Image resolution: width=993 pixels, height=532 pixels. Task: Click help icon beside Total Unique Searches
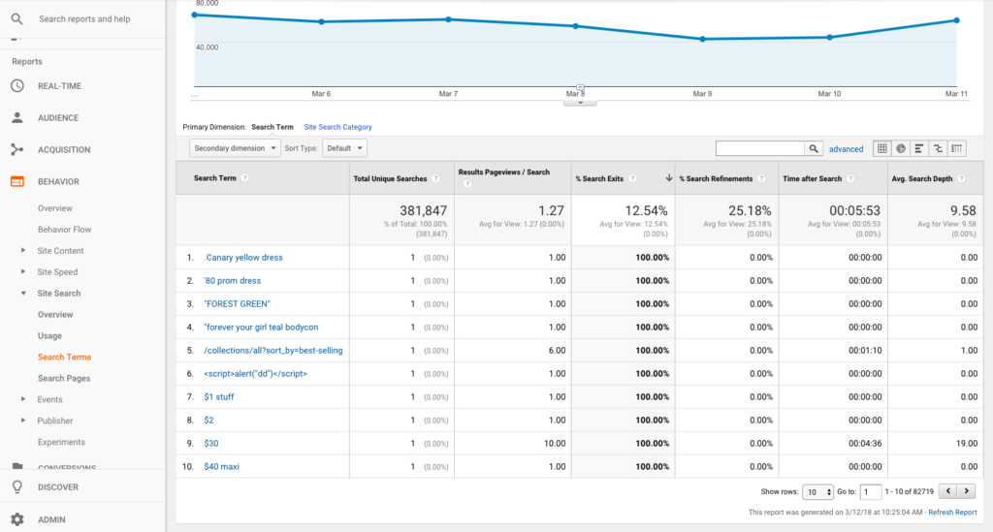[435, 178]
